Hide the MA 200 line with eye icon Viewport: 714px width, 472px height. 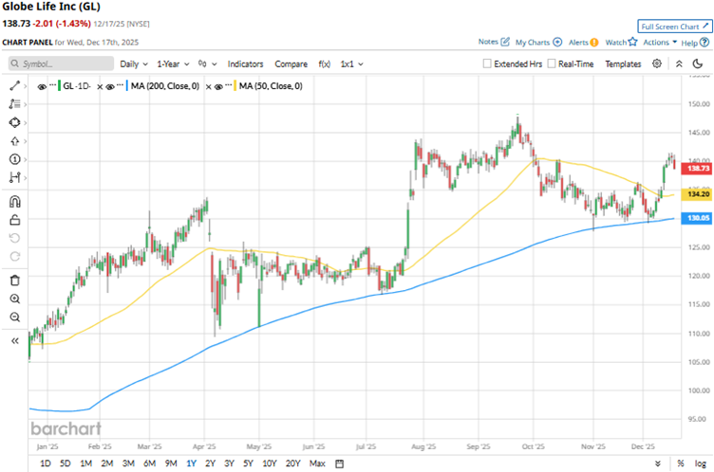coord(113,86)
